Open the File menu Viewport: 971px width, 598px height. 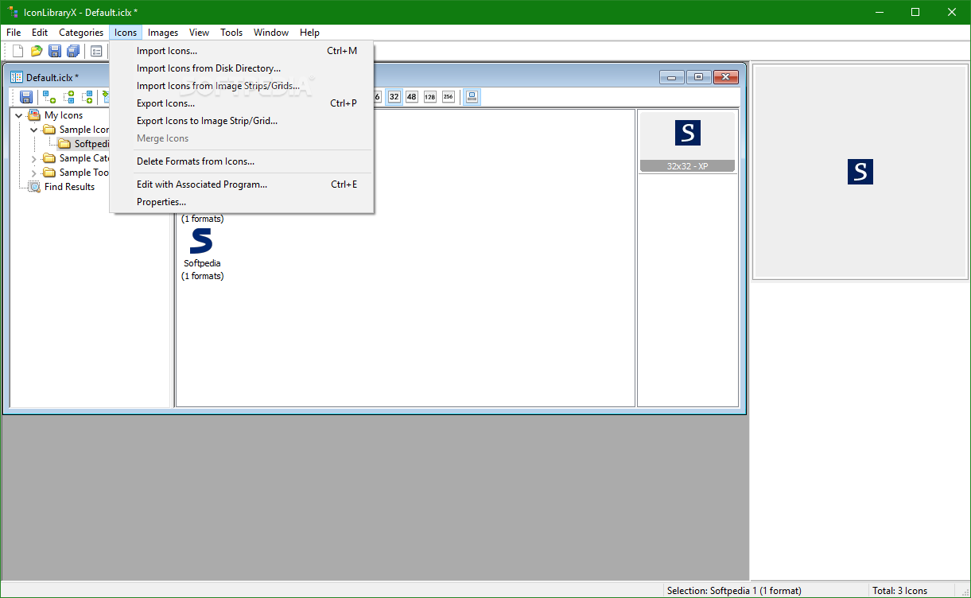click(14, 33)
